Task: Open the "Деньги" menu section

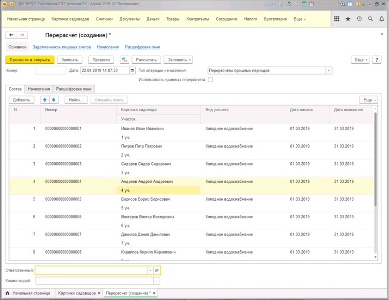Action: pos(153,19)
